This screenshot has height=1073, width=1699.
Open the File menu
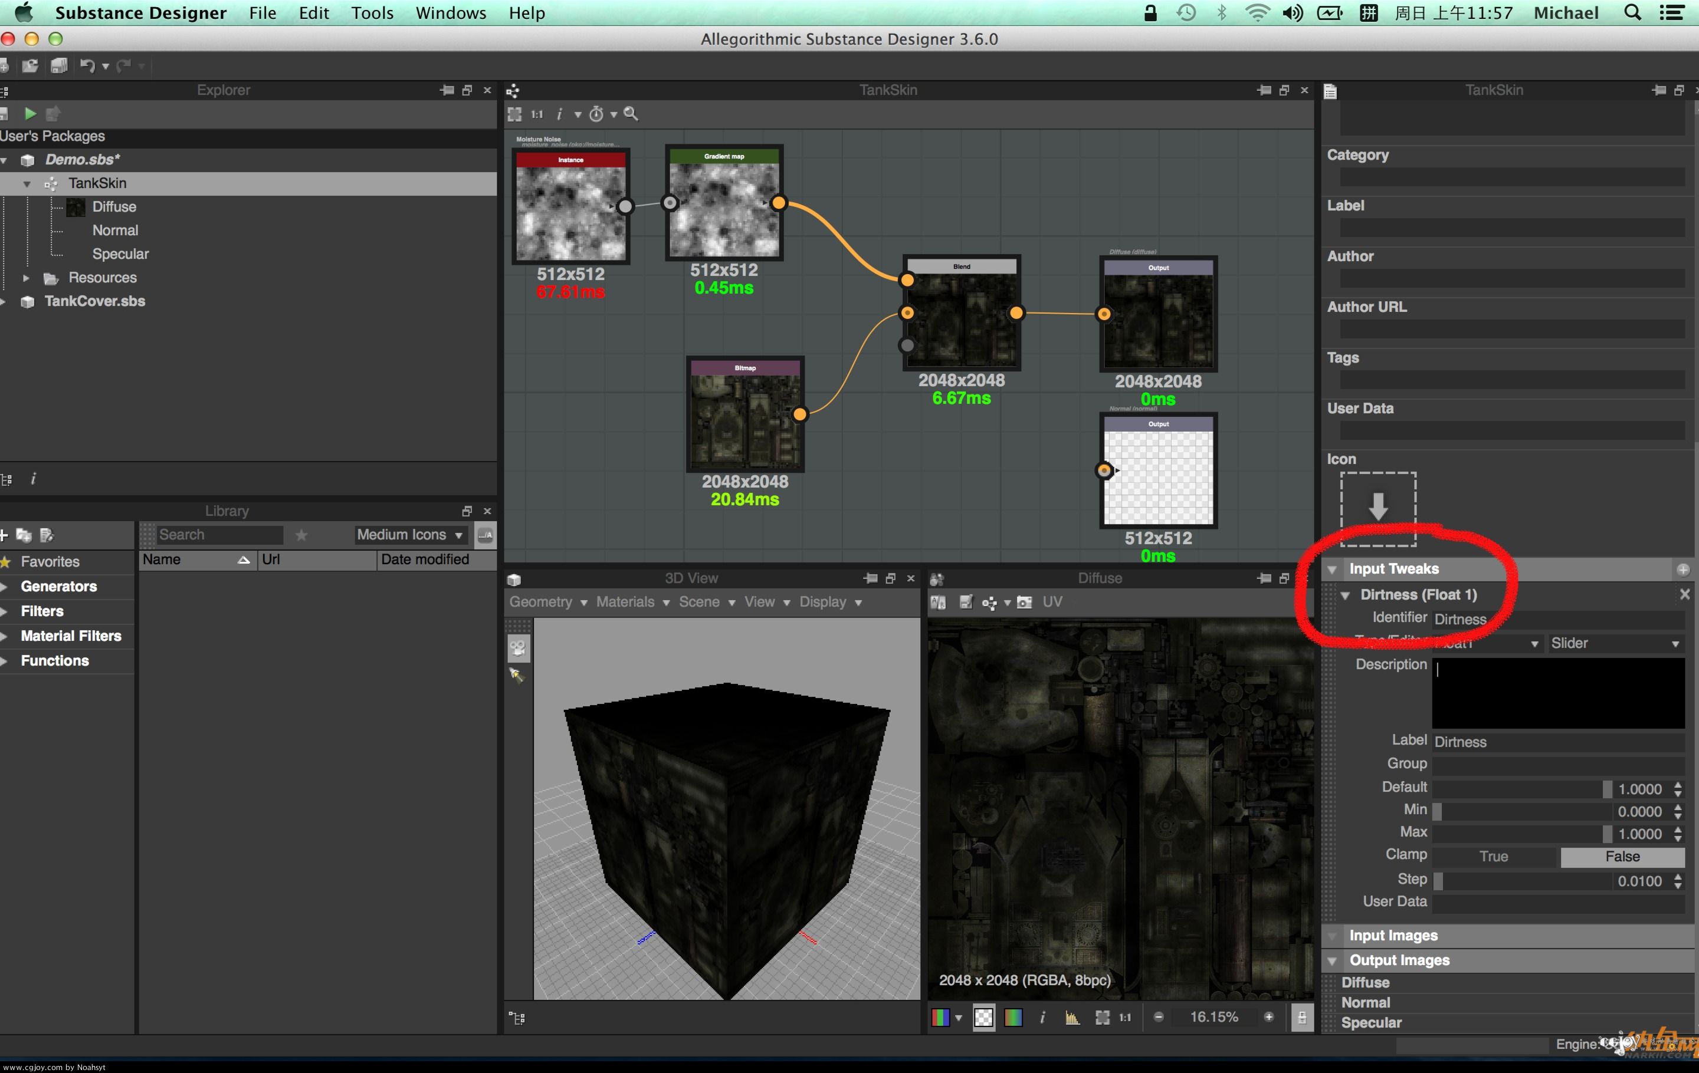(x=263, y=13)
